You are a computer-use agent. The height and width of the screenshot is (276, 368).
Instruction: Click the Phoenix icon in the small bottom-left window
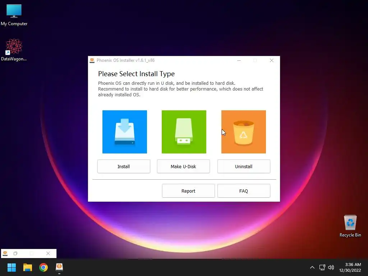coord(5,253)
